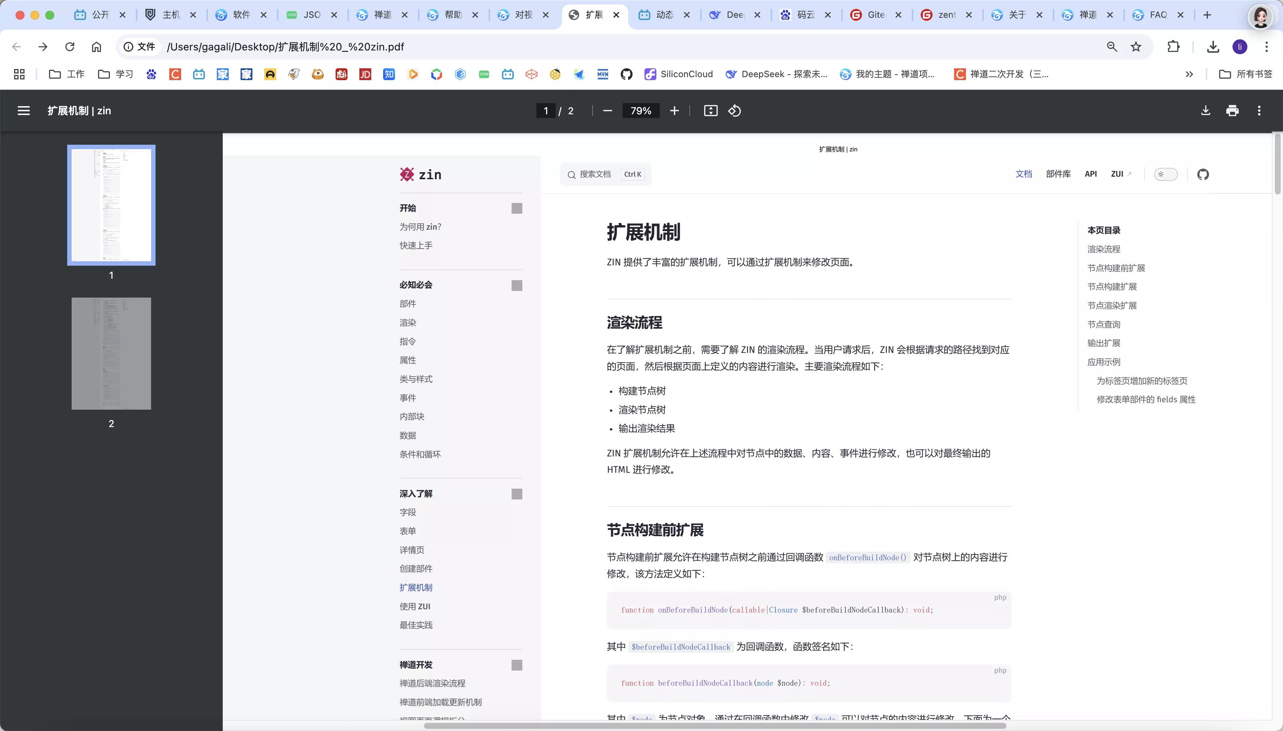Click the fit to page icon
The height and width of the screenshot is (731, 1283).
coord(711,111)
